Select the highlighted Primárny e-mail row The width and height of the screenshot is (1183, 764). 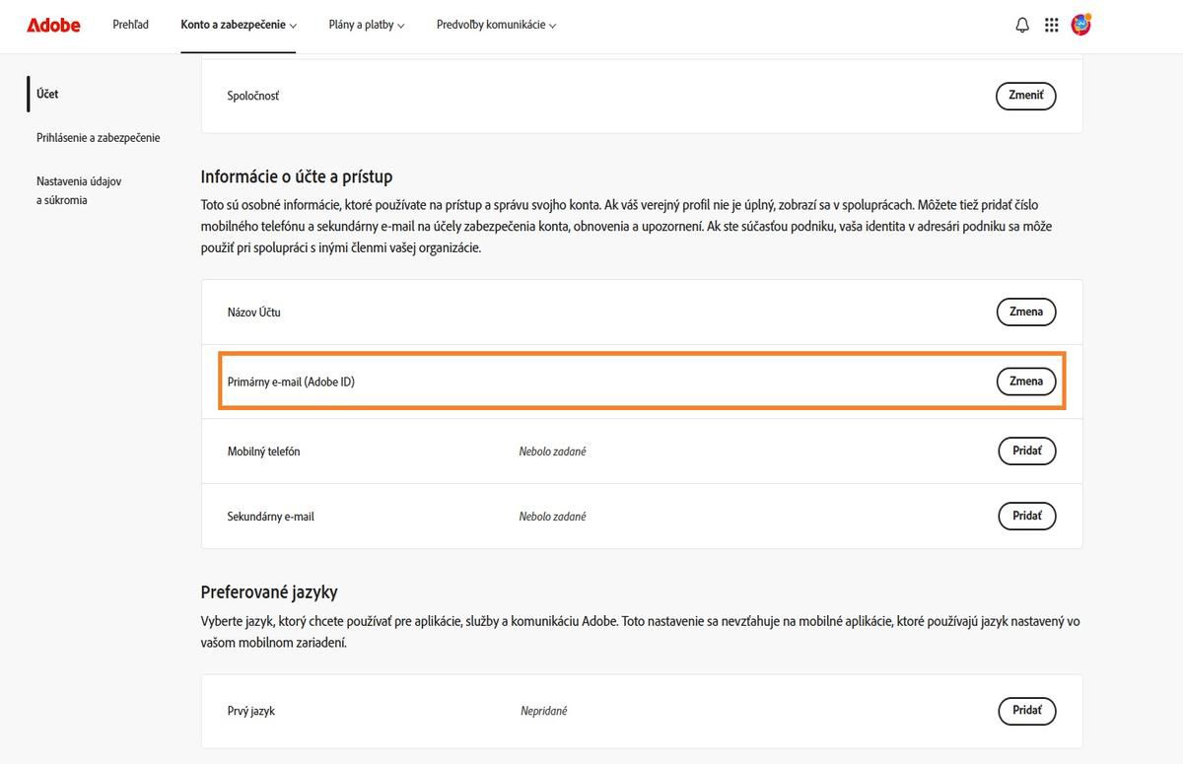[641, 381]
